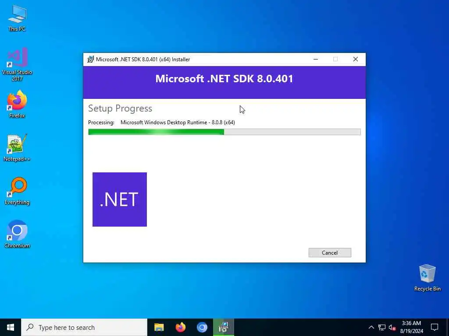Click the Microsoft .NET SDK 8.0.401 banner title
This screenshot has height=336, width=449.
coord(224,79)
